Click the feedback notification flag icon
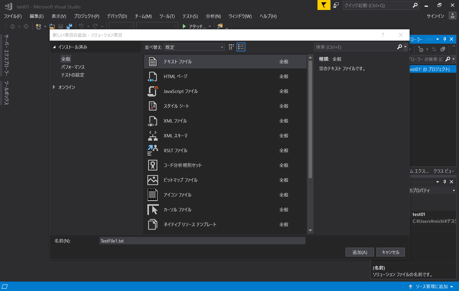This screenshot has height=291, width=459. [324, 5]
